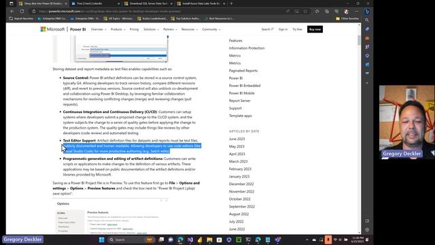This screenshot has width=435, height=245.
Task: Open articles from December 2022
Action: [x=241, y=184]
